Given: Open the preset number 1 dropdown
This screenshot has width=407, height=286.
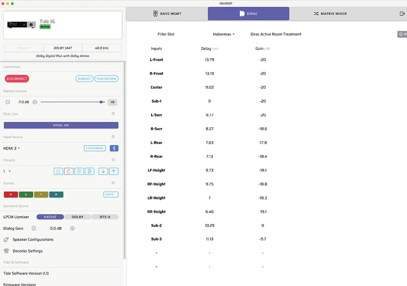Looking at the screenshot, I should click(x=7, y=172).
